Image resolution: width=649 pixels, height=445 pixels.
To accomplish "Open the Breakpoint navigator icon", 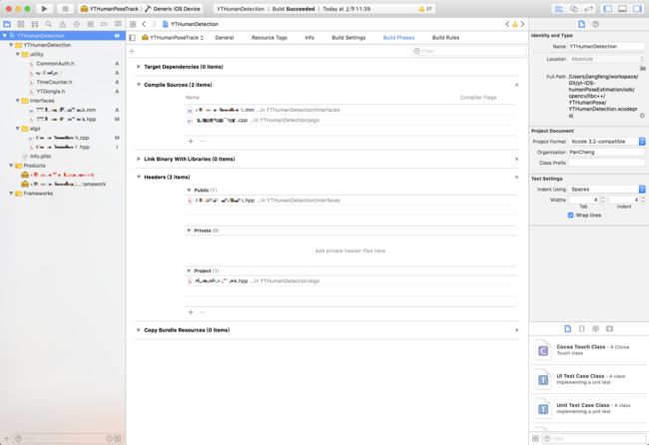I will coord(104,24).
